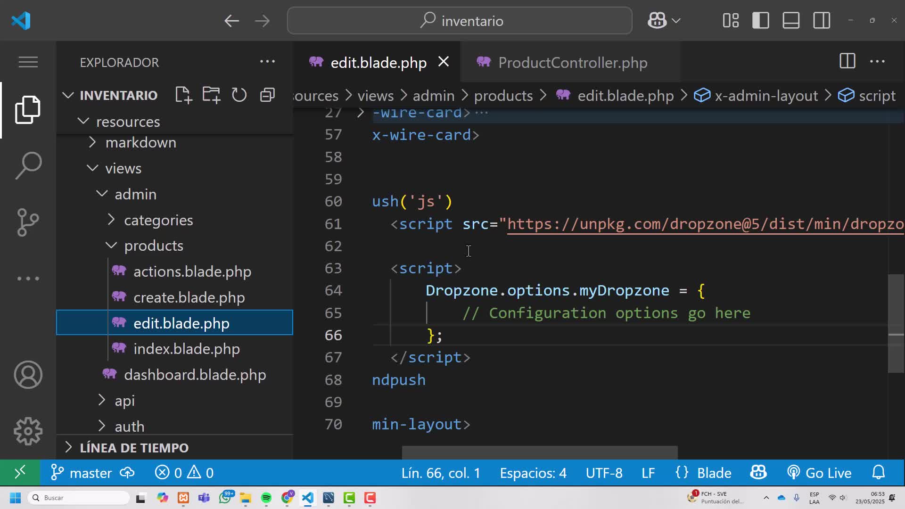
Task: Open Copilot status in status bar
Action: click(758, 473)
